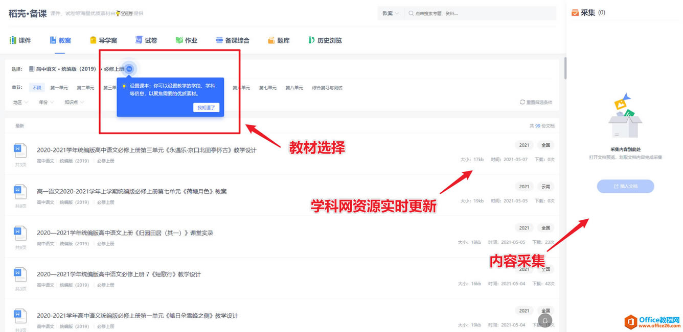Viewport: 683px width, 332px height.
Task: Click the 共99份文档 count text
Action: 542,125
